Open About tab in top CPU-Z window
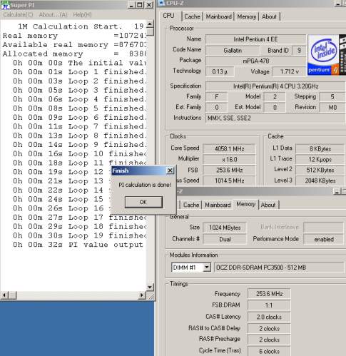The height and width of the screenshot is (356, 346). (x=269, y=16)
